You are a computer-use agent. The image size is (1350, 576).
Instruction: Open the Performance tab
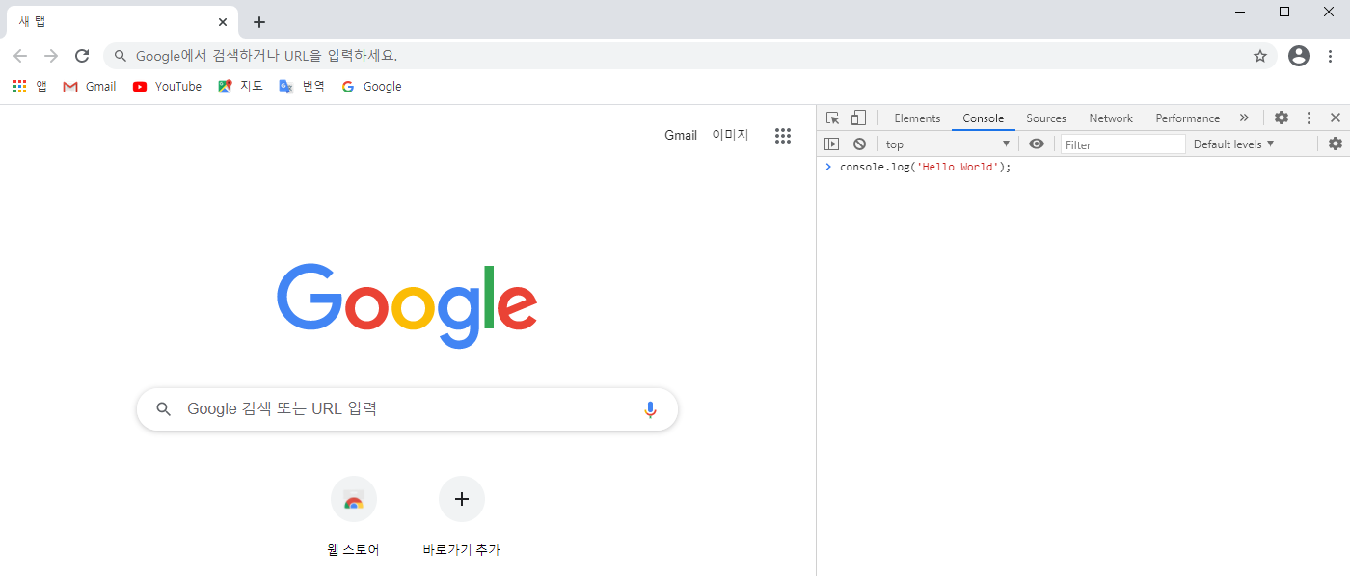pyautogui.click(x=1188, y=118)
